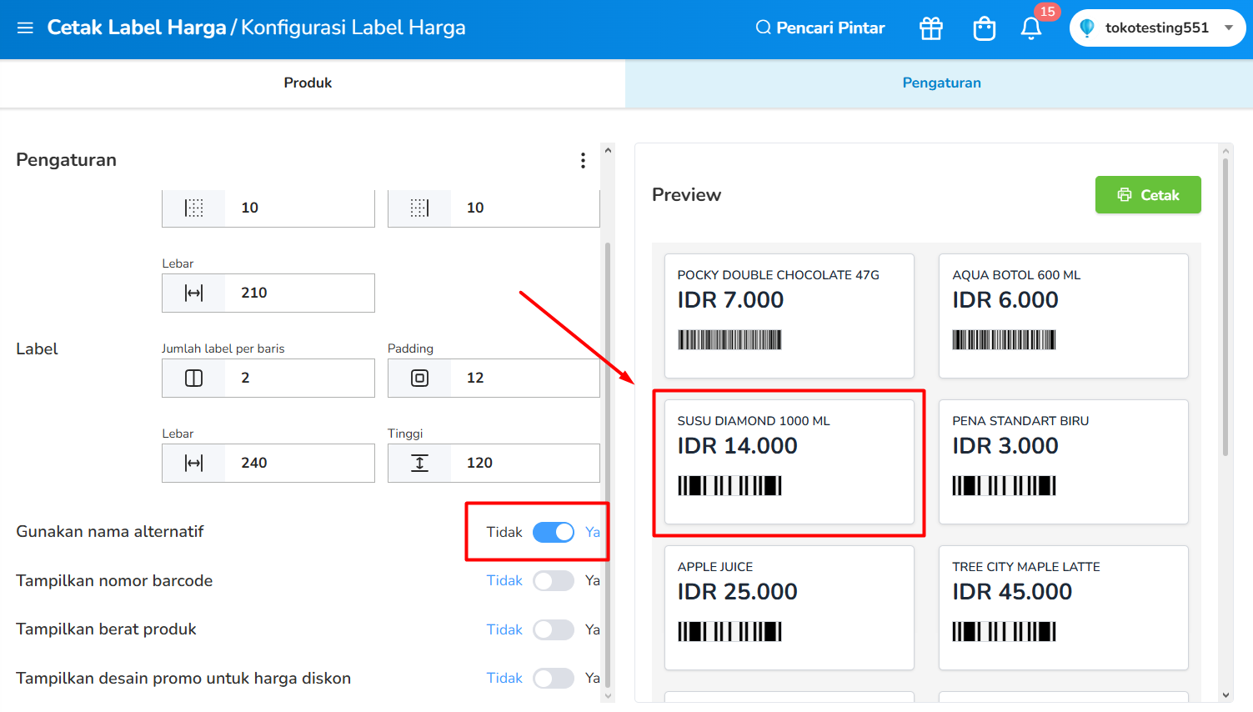Screen dimensions: 1253x712
Task: Click the preview panel scroll-down arrow
Action: point(1225,694)
